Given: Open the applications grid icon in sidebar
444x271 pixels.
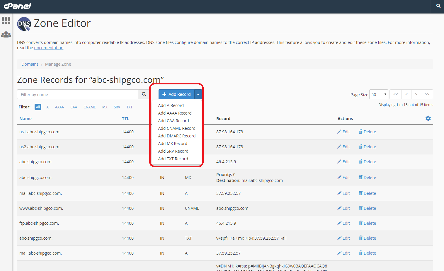Looking at the screenshot, I should click(x=6, y=20).
